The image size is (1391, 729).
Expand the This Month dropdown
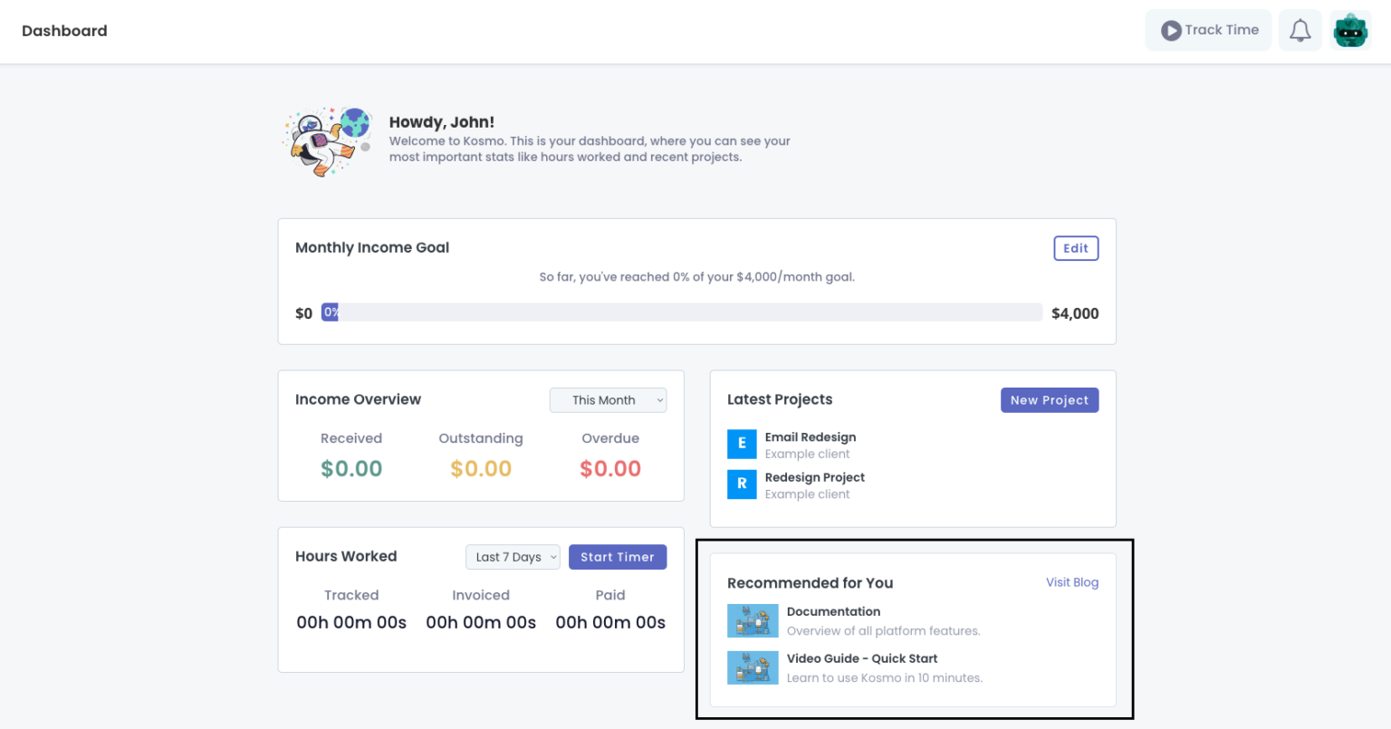608,400
